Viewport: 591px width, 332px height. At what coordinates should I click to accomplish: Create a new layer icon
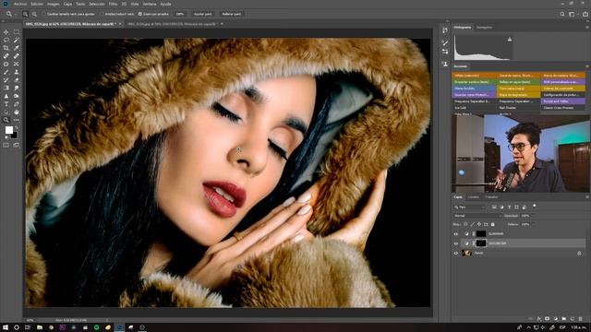click(x=573, y=319)
